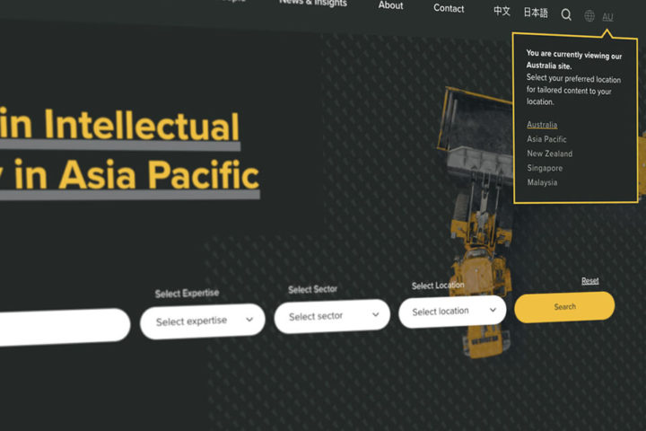Expand the Select location dropdown
This screenshot has width=646, height=431.
point(452,312)
